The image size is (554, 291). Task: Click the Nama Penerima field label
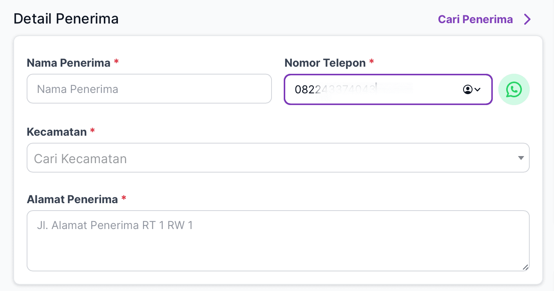click(69, 63)
